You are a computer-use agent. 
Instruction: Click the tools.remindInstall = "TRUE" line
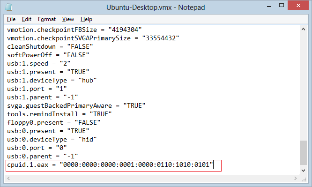[x=59, y=114]
